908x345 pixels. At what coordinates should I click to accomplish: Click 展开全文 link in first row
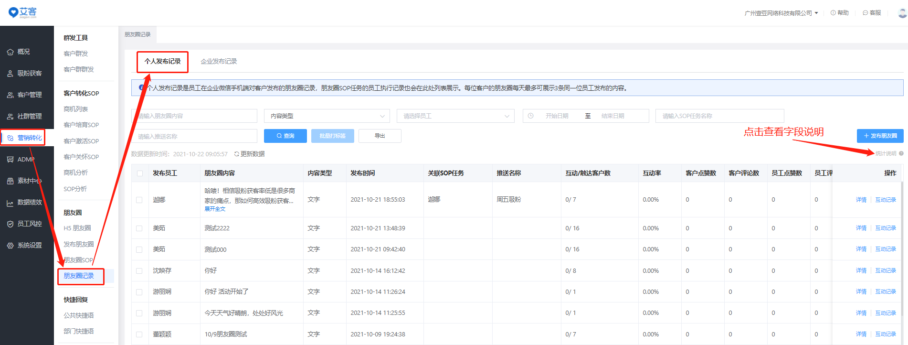(x=215, y=209)
